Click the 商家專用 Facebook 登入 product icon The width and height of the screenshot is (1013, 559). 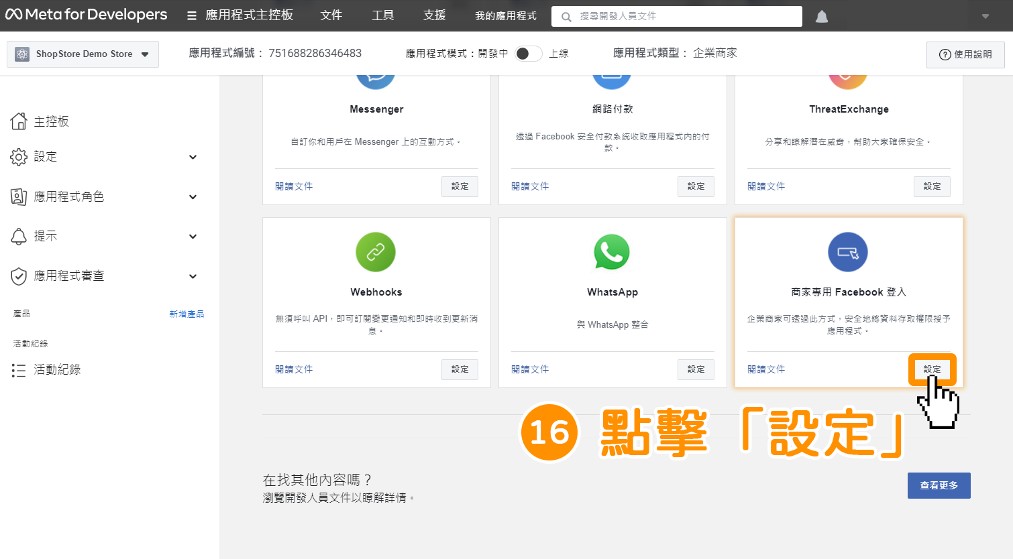coord(848,252)
